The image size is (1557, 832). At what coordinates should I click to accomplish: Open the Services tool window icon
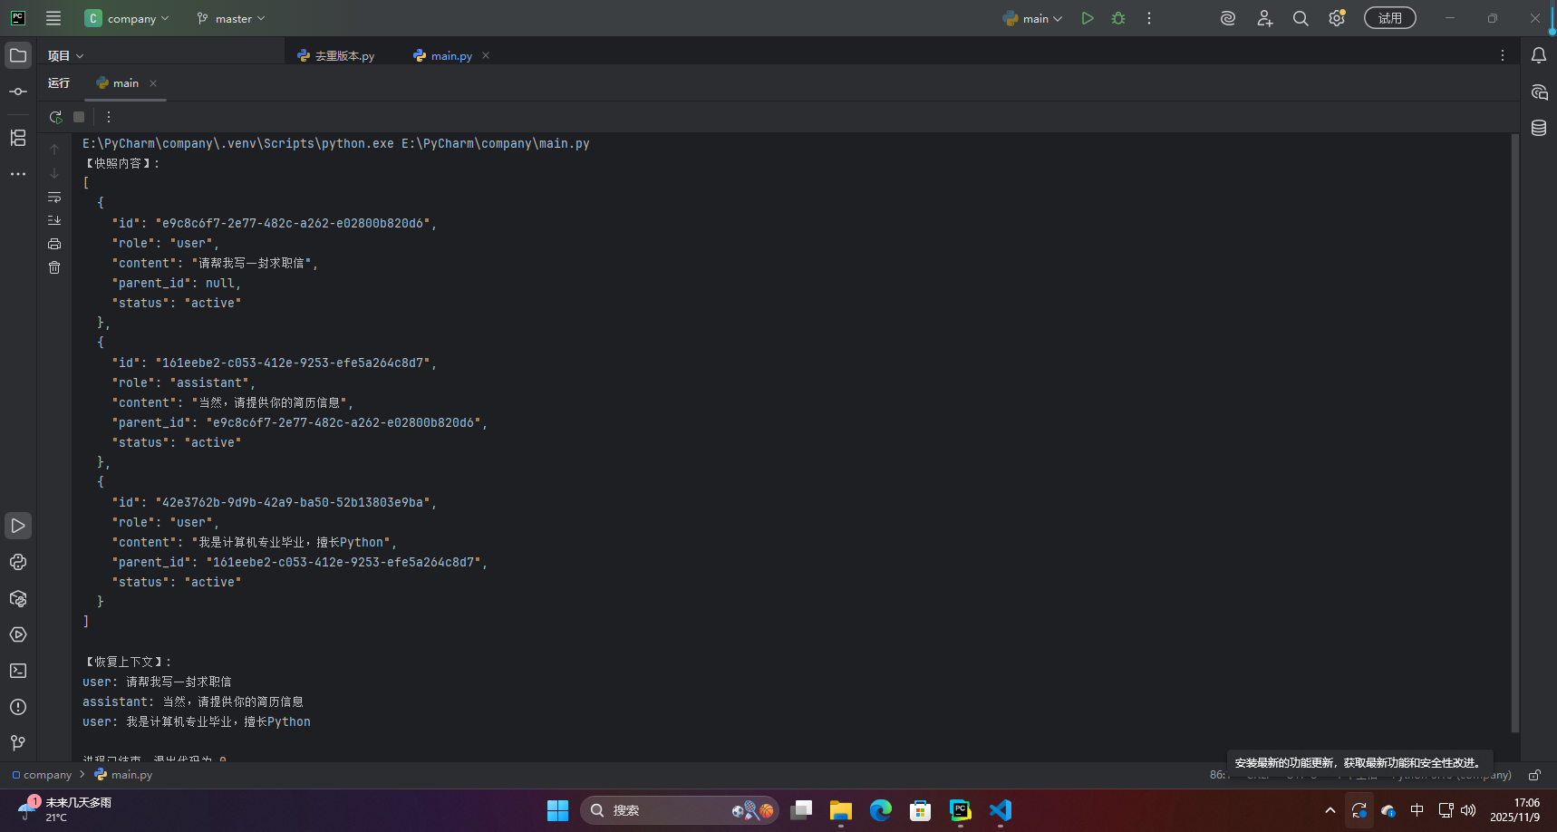(18, 634)
